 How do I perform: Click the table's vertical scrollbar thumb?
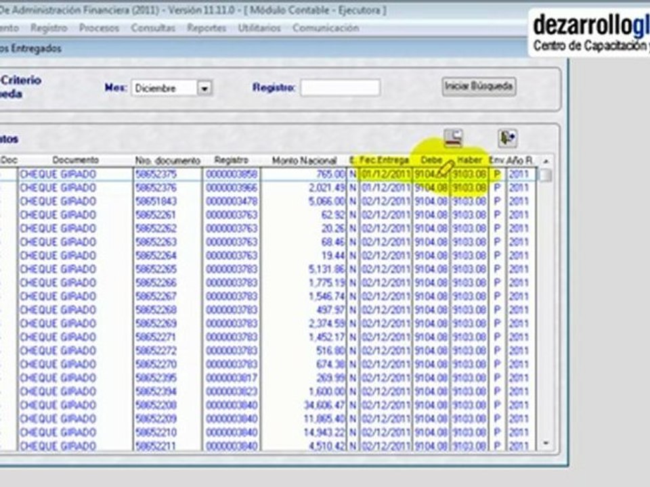pos(546,175)
